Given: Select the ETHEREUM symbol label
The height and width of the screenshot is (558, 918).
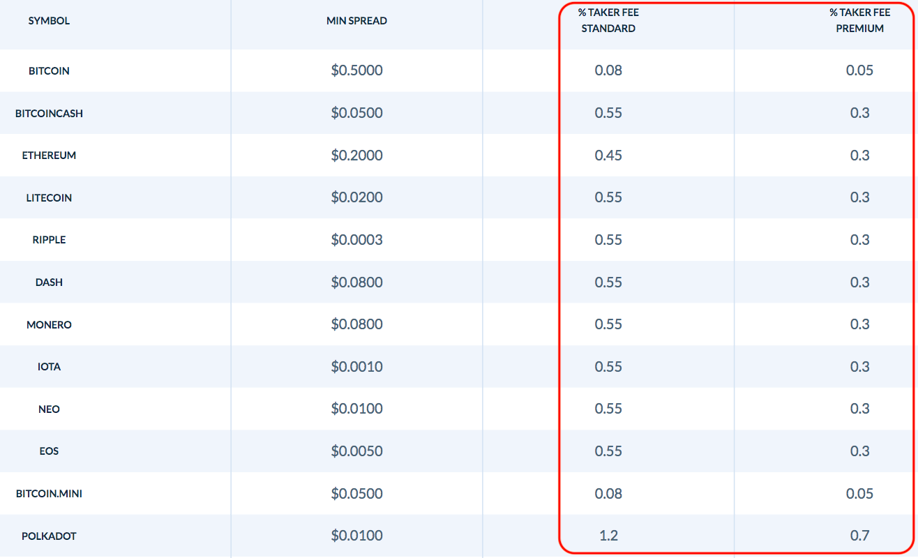Looking at the screenshot, I should tap(49, 156).
